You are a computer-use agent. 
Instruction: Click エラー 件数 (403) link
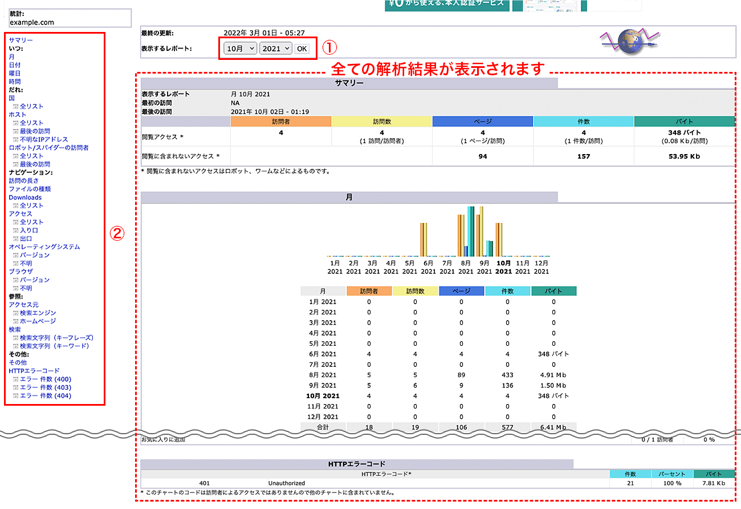point(45,387)
